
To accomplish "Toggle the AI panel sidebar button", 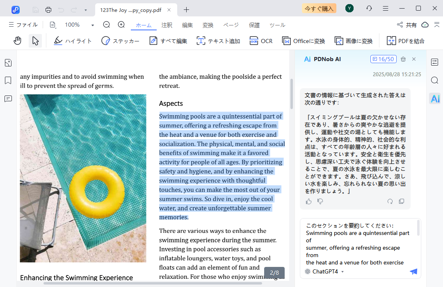I will pyautogui.click(x=435, y=98).
